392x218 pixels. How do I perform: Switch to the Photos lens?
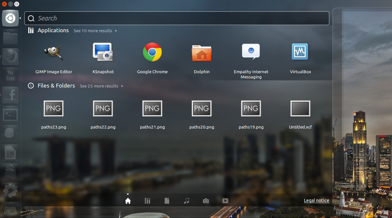[206, 201]
